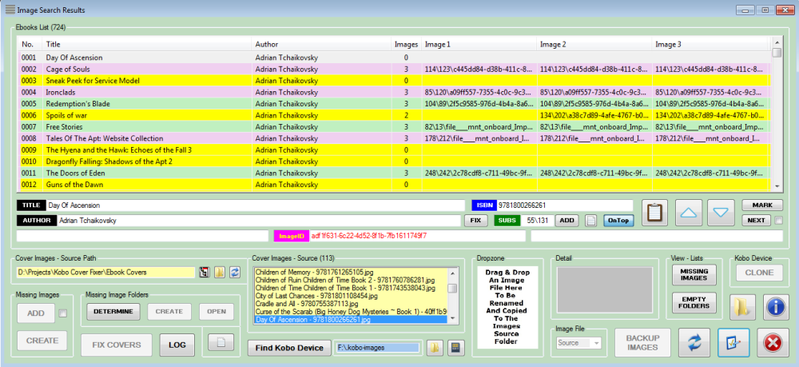Click the Image 3 column header
The width and height of the screenshot is (799, 367).
(x=711, y=44)
